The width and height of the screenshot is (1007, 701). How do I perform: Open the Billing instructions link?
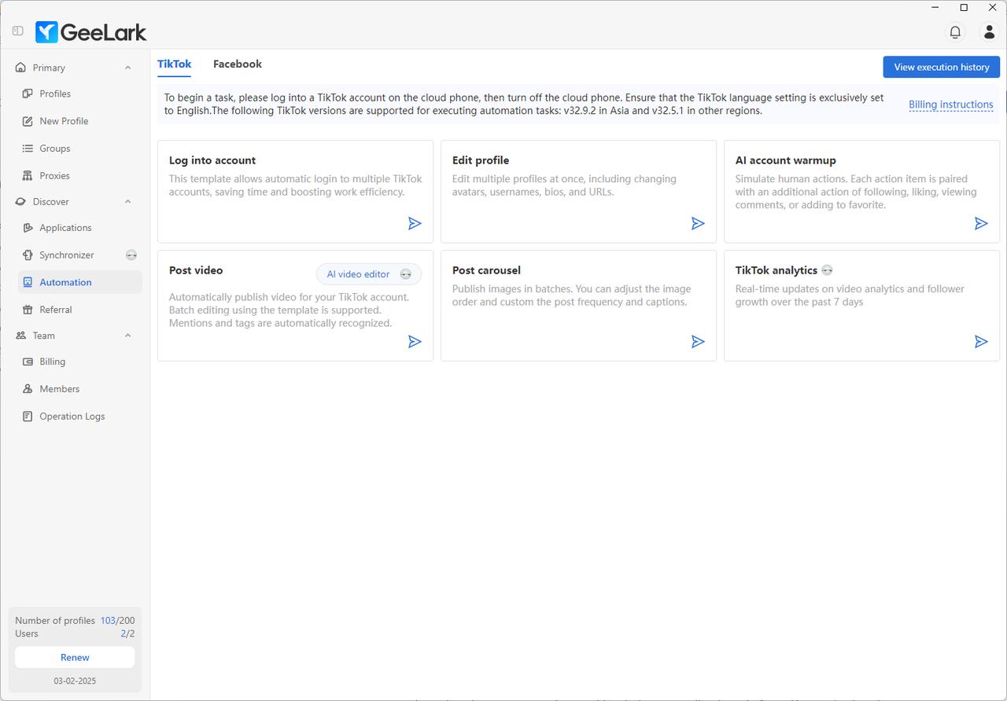pyautogui.click(x=950, y=105)
